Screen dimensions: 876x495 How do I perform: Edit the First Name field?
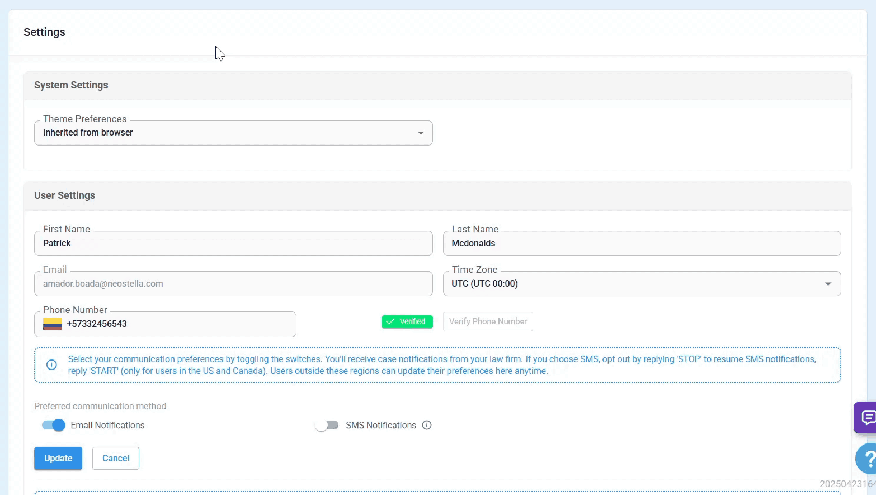click(x=233, y=244)
